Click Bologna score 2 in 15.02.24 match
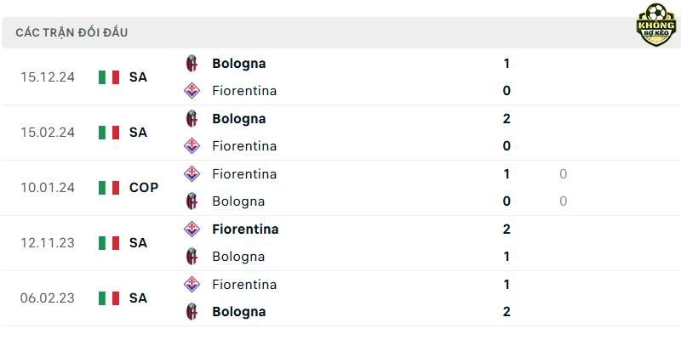Image resolution: width=681 pixels, height=340 pixels. click(506, 118)
